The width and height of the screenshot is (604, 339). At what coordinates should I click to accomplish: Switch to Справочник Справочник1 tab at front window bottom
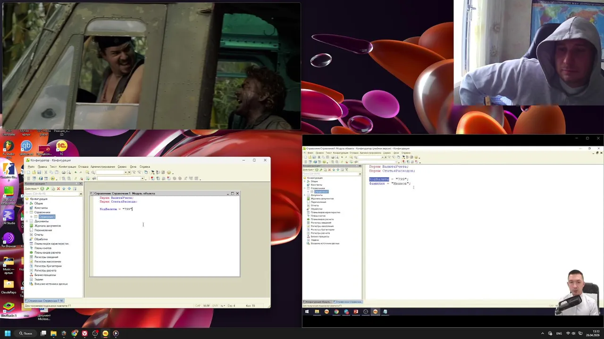coord(45,300)
